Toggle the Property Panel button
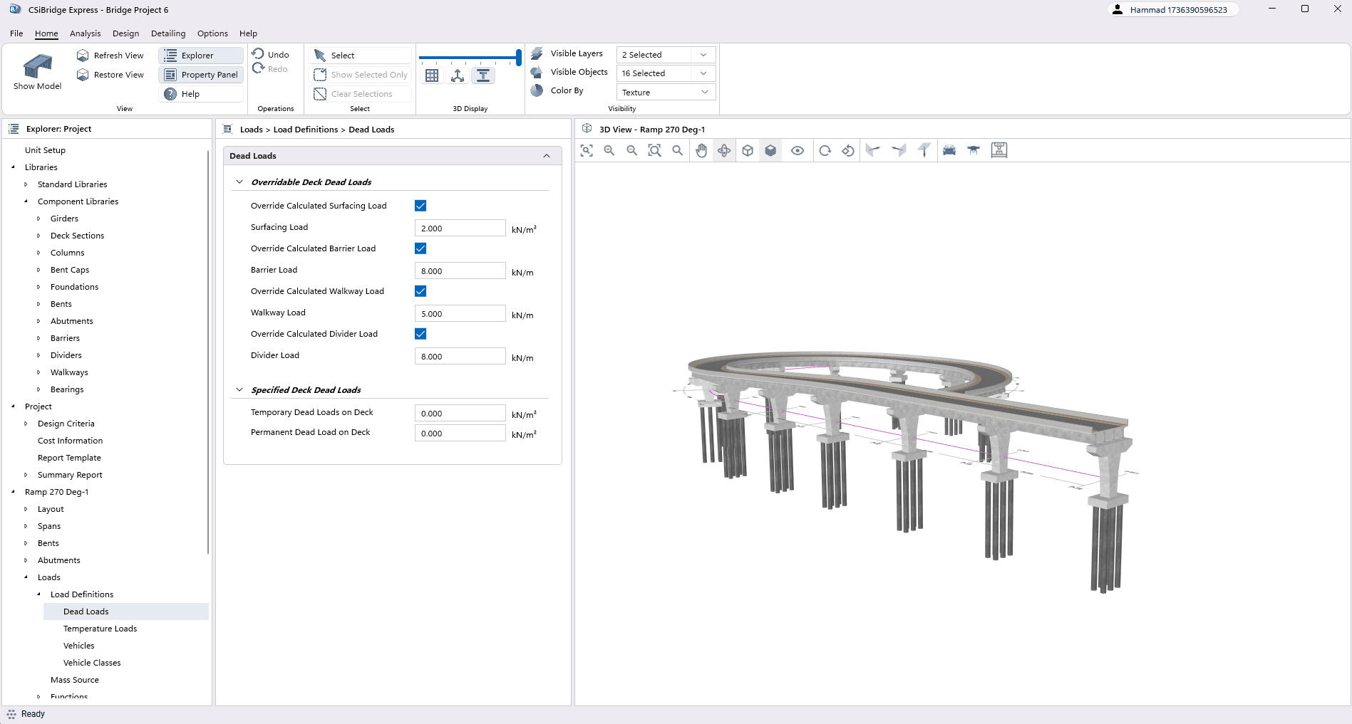The width and height of the screenshot is (1352, 724). [201, 75]
